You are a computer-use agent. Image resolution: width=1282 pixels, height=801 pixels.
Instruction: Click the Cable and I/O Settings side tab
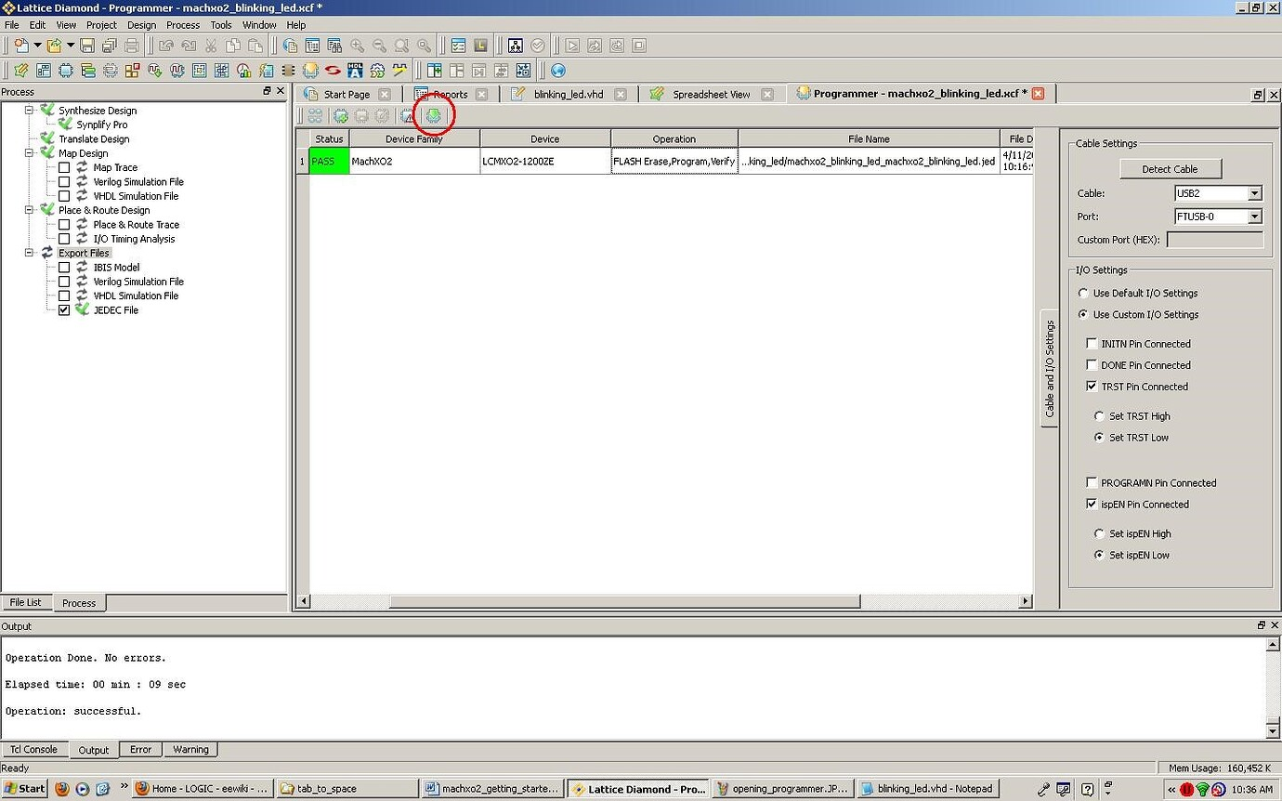click(1050, 368)
